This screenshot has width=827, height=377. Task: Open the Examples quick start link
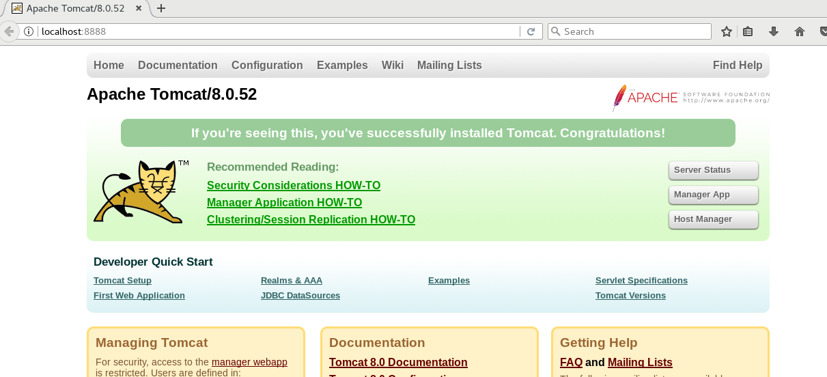[x=449, y=281]
